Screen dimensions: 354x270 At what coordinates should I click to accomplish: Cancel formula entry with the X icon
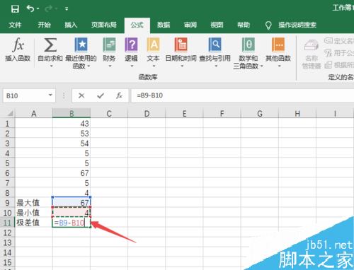pyautogui.click(x=81, y=95)
